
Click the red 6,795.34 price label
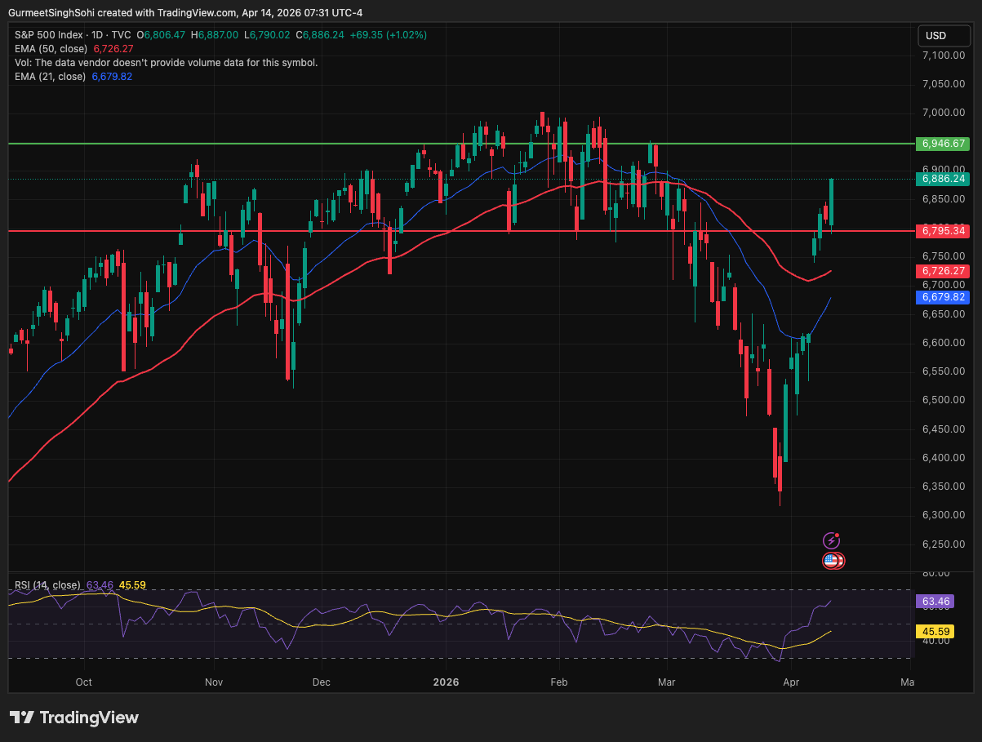tap(944, 231)
